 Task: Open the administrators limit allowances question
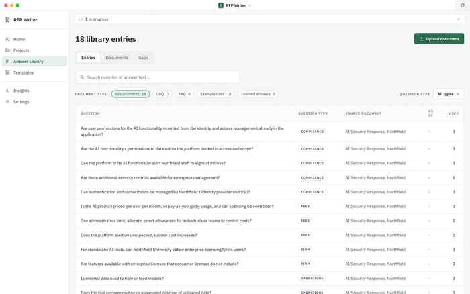tap(269, 221)
